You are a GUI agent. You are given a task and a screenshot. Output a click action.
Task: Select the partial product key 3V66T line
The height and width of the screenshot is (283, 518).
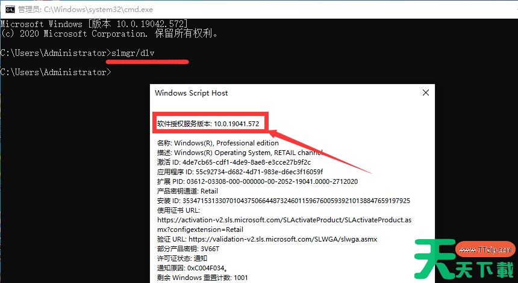point(188,249)
